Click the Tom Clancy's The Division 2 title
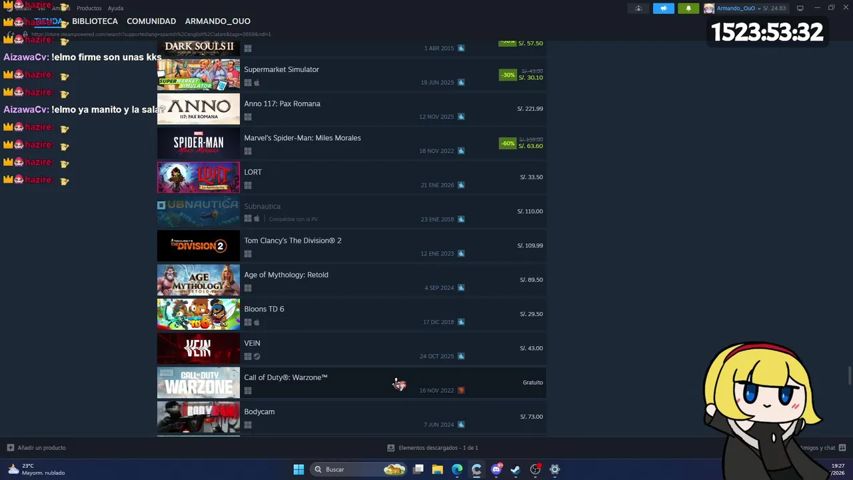 point(293,241)
